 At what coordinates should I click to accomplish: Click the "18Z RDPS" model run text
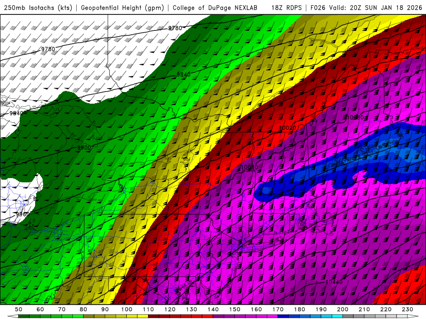pos(286,7)
